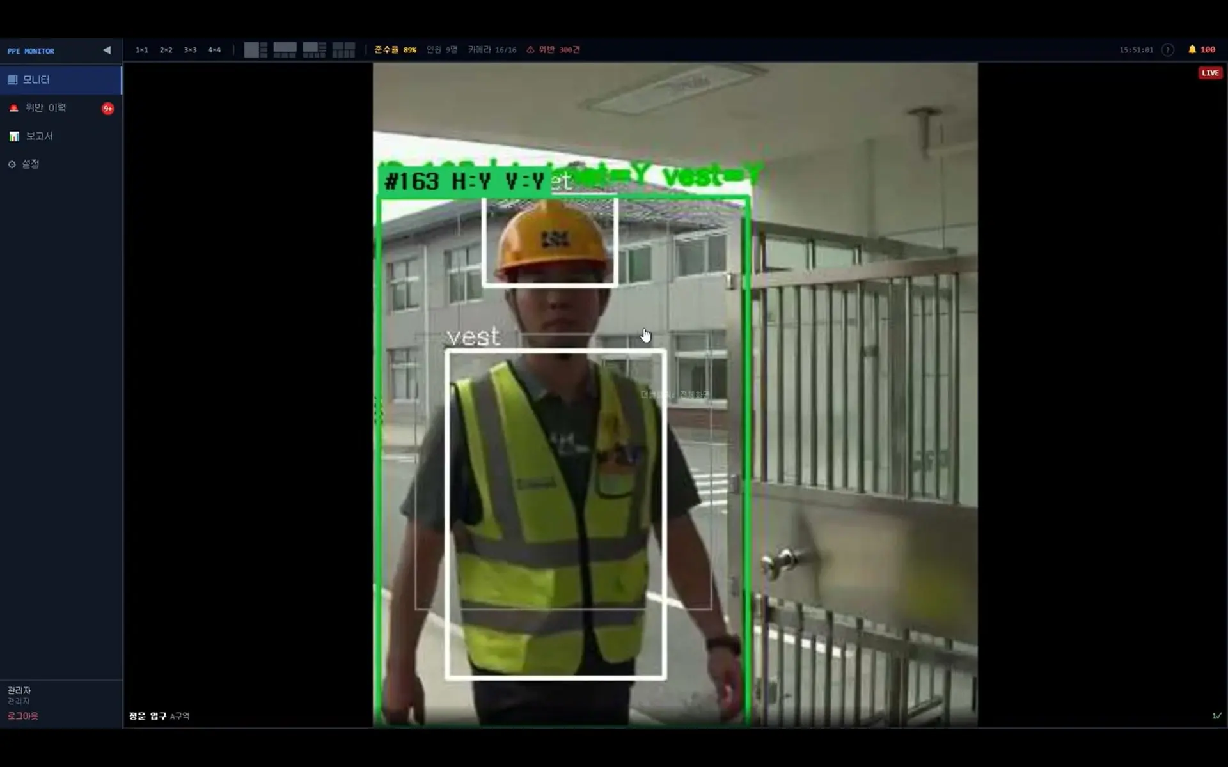Switch to 1×1 grid layout

pos(141,50)
